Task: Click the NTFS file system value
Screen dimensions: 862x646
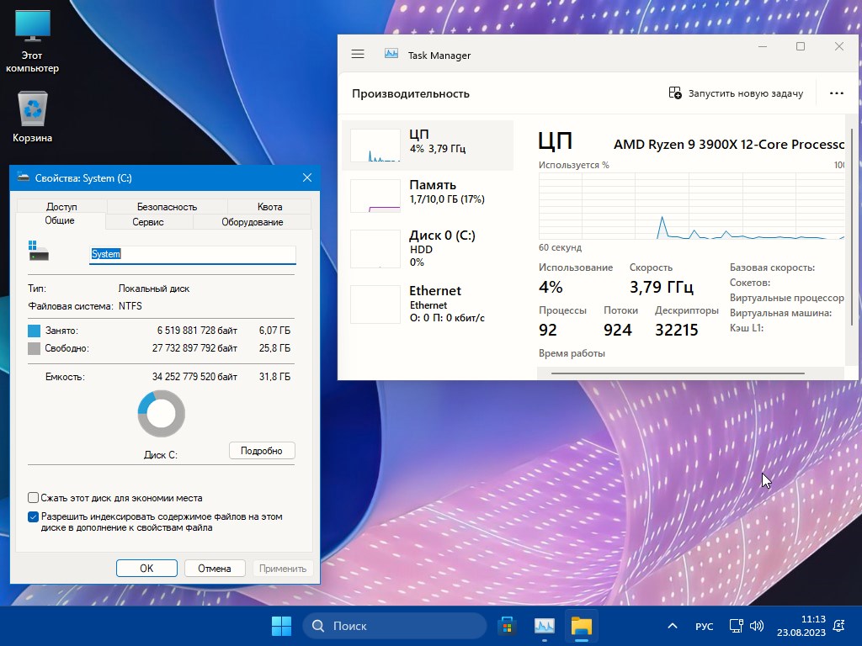Action: (x=130, y=306)
